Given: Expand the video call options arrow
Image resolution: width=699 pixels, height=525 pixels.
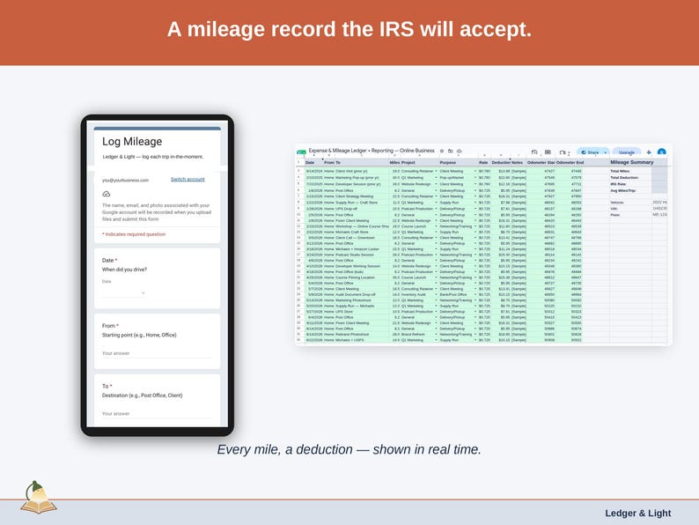Looking at the screenshot, I should pos(569,152).
